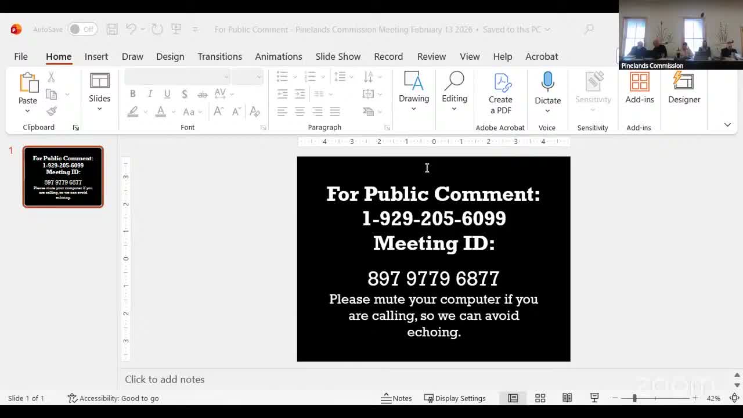
Task: Fit slide to current window
Action: 734,398
